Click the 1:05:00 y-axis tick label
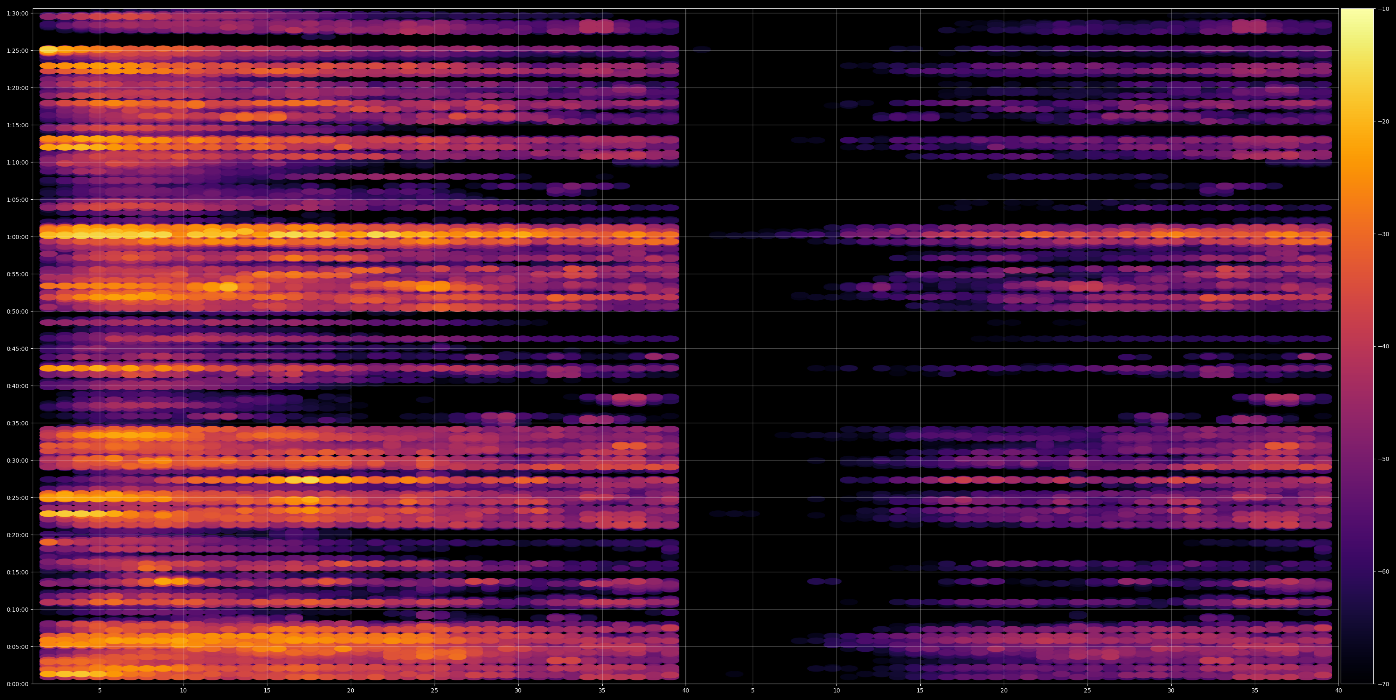Viewport: 1396px width, 700px height. [x=17, y=200]
